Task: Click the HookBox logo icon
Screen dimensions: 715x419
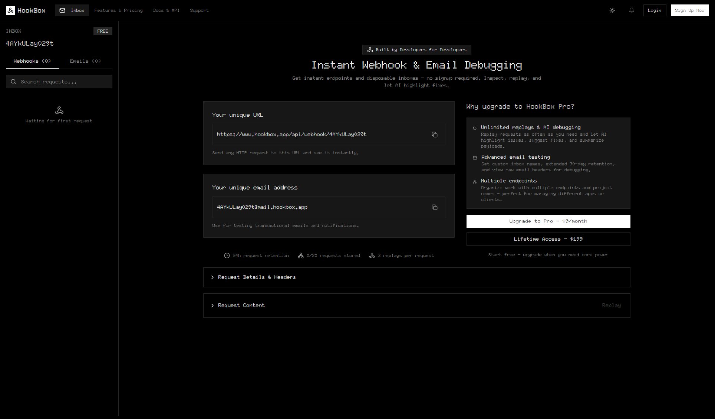Action: click(x=10, y=10)
